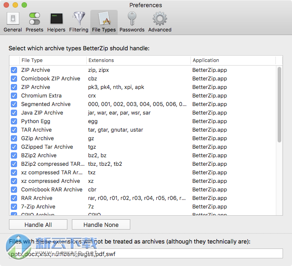Switch to the General tab label
292x266 pixels.
pos(13,30)
